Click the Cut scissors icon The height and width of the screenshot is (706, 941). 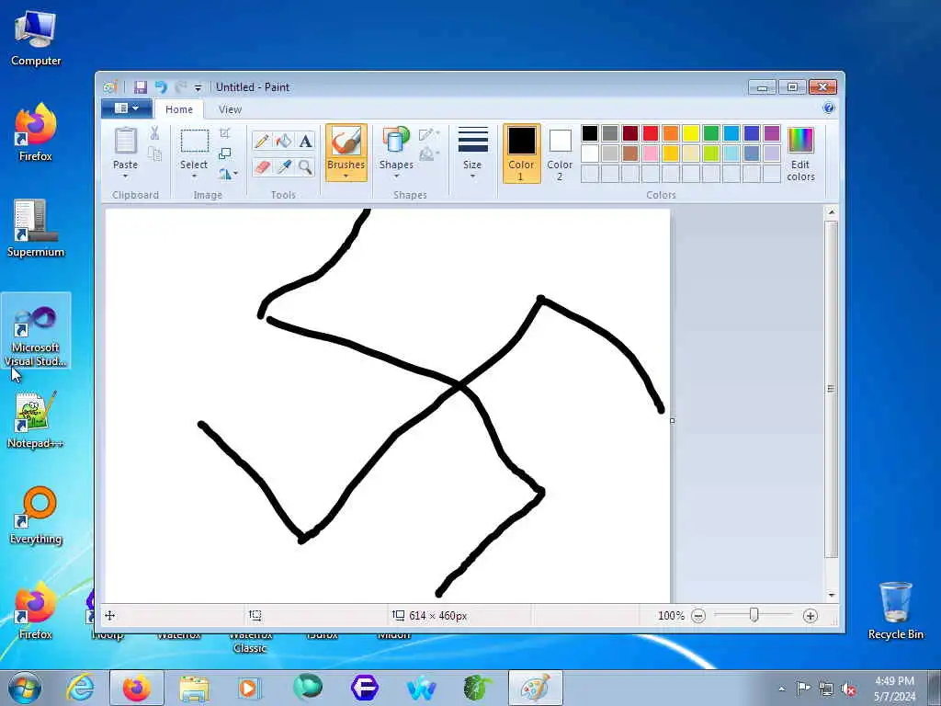154,133
